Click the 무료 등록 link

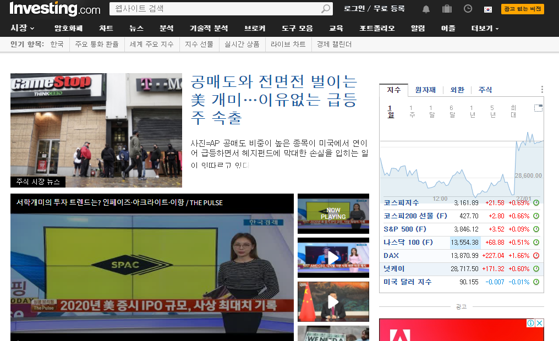(389, 9)
